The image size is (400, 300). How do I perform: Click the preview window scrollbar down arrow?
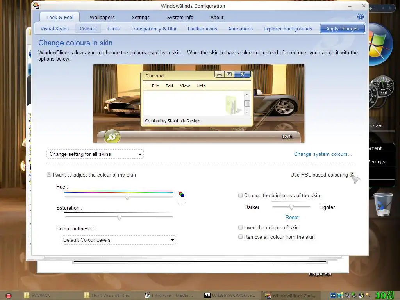click(x=247, y=112)
